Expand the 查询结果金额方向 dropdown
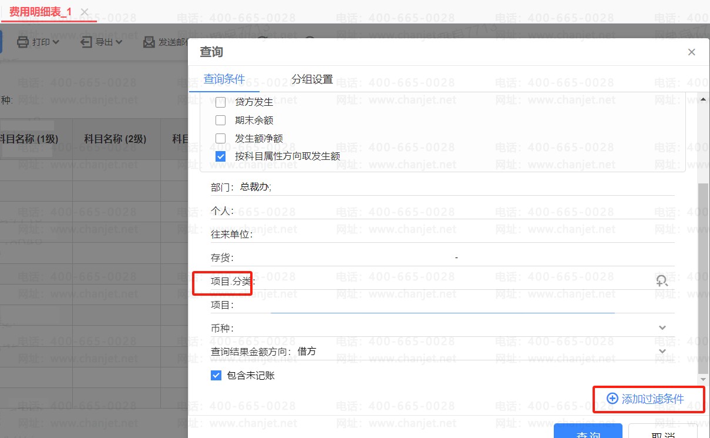Image resolution: width=710 pixels, height=438 pixels. coord(662,352)
